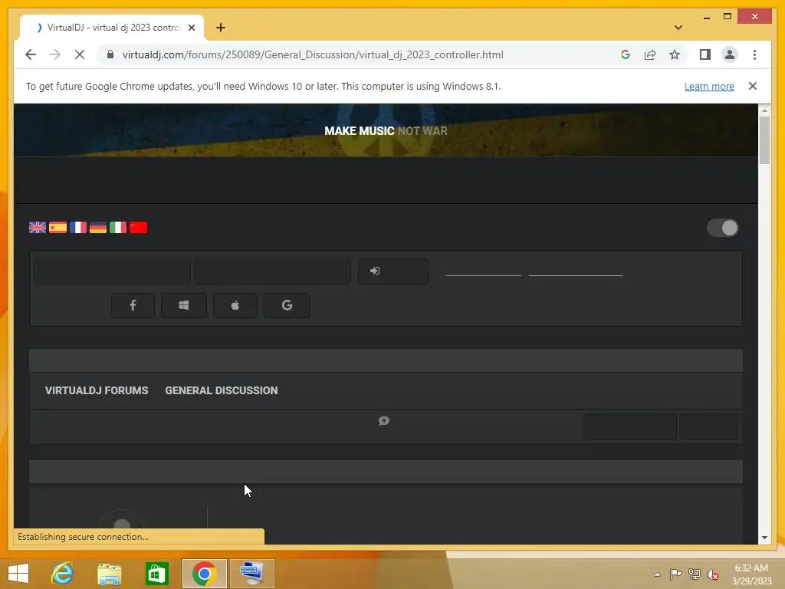The width and height of the screenshot is (785, 589).
Task: Dismiss the Chrome update notification
Action: (x=753, y=86)
